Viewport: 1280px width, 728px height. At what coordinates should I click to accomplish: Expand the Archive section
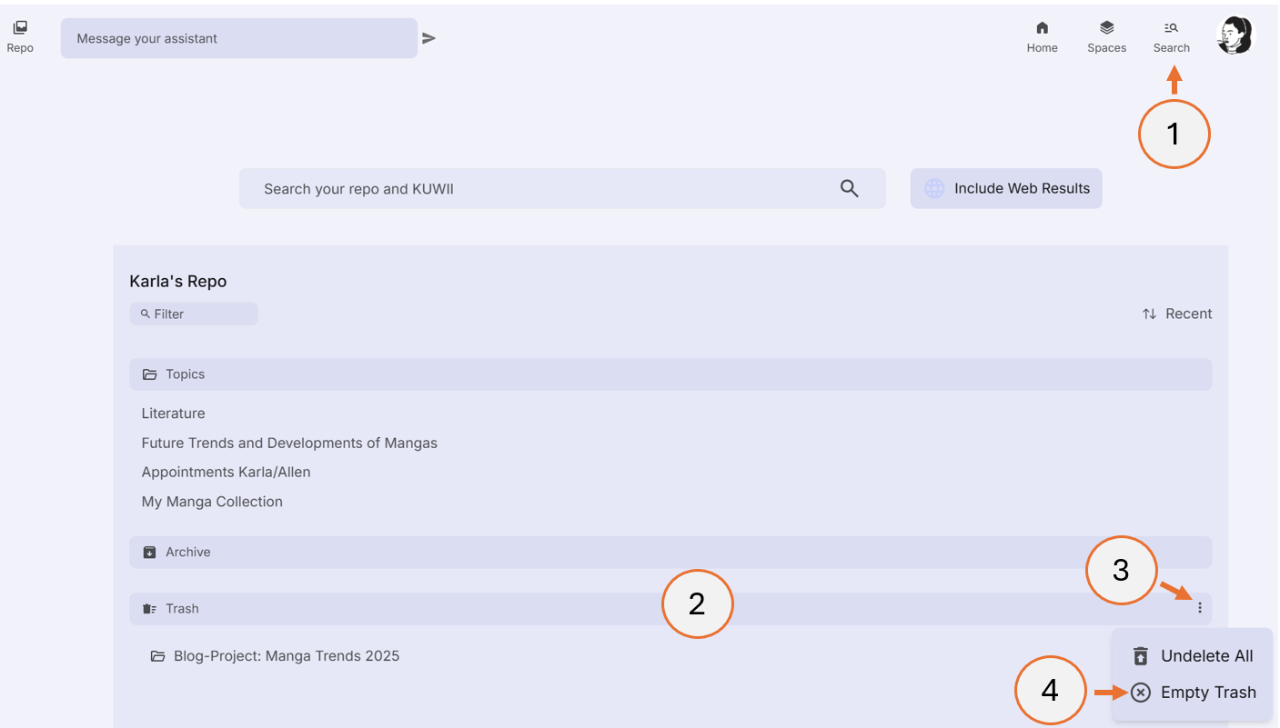(x=187, y=552)
